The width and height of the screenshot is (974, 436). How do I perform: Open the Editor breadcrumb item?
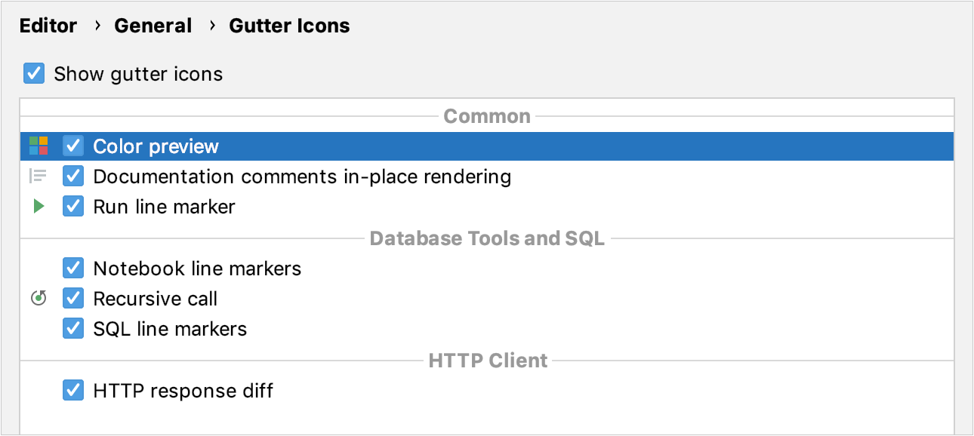(x=48, y=25)
